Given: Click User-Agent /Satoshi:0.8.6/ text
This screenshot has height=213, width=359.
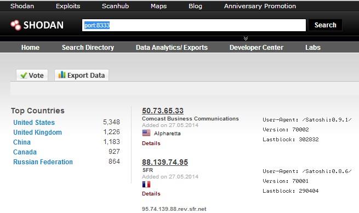Looking at the screenshot, I should (307, 171).
